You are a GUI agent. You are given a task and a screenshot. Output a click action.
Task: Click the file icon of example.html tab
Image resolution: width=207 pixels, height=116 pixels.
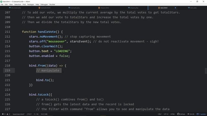coord(39,8)
